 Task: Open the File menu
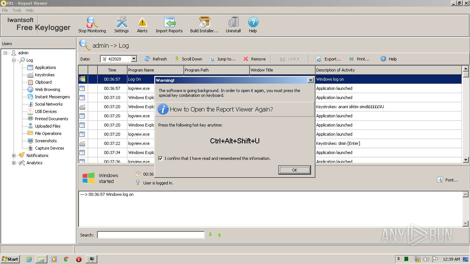pyautogui.click(x=5, y=10)
